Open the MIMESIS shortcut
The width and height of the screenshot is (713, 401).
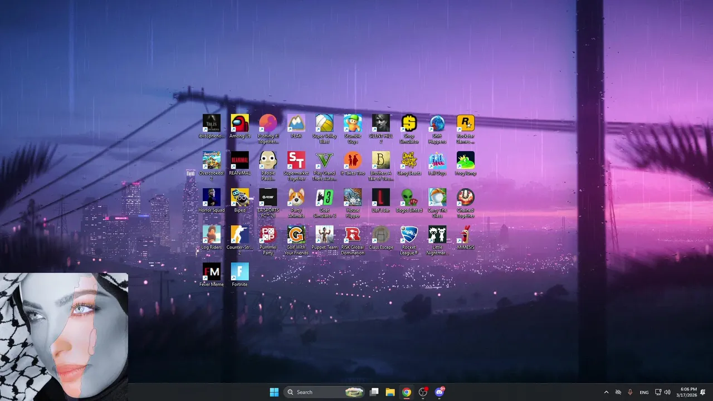pyautogui.click(x=466, y=238)
